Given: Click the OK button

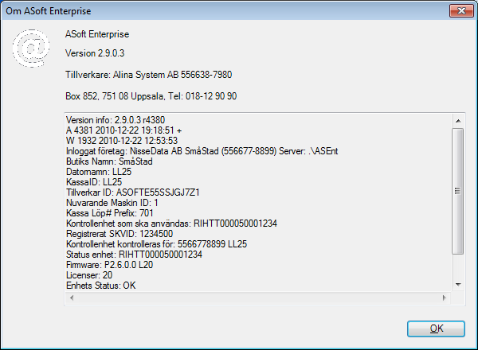Looking at the screenshot, I should coord(436,329).
